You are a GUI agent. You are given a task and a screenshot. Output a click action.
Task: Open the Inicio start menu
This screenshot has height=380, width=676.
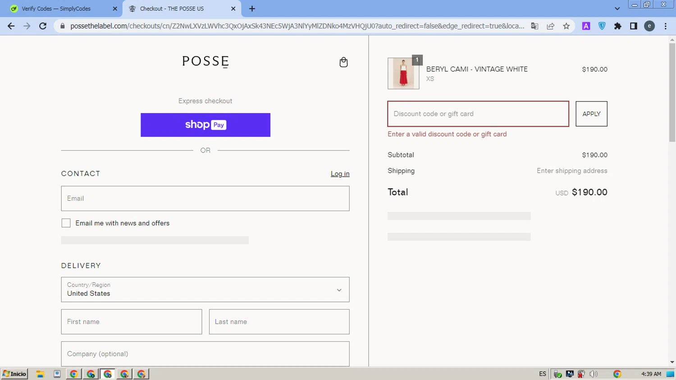14,374
